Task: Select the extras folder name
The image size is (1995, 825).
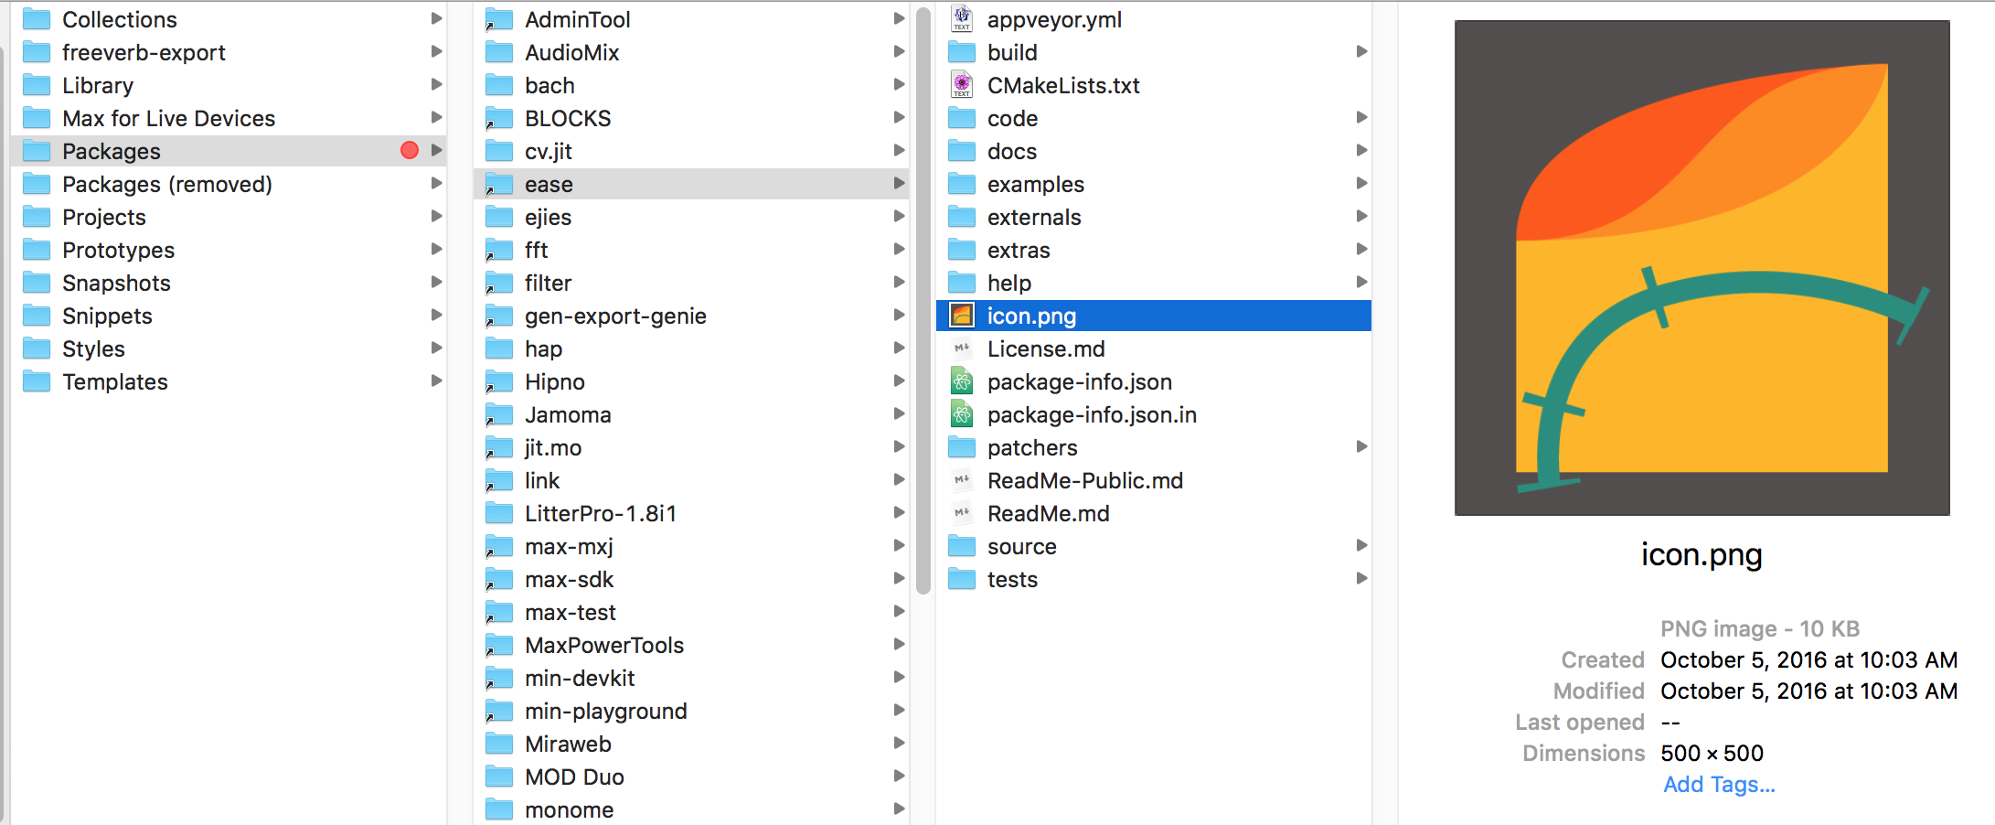Action: tap(1019, 250)
